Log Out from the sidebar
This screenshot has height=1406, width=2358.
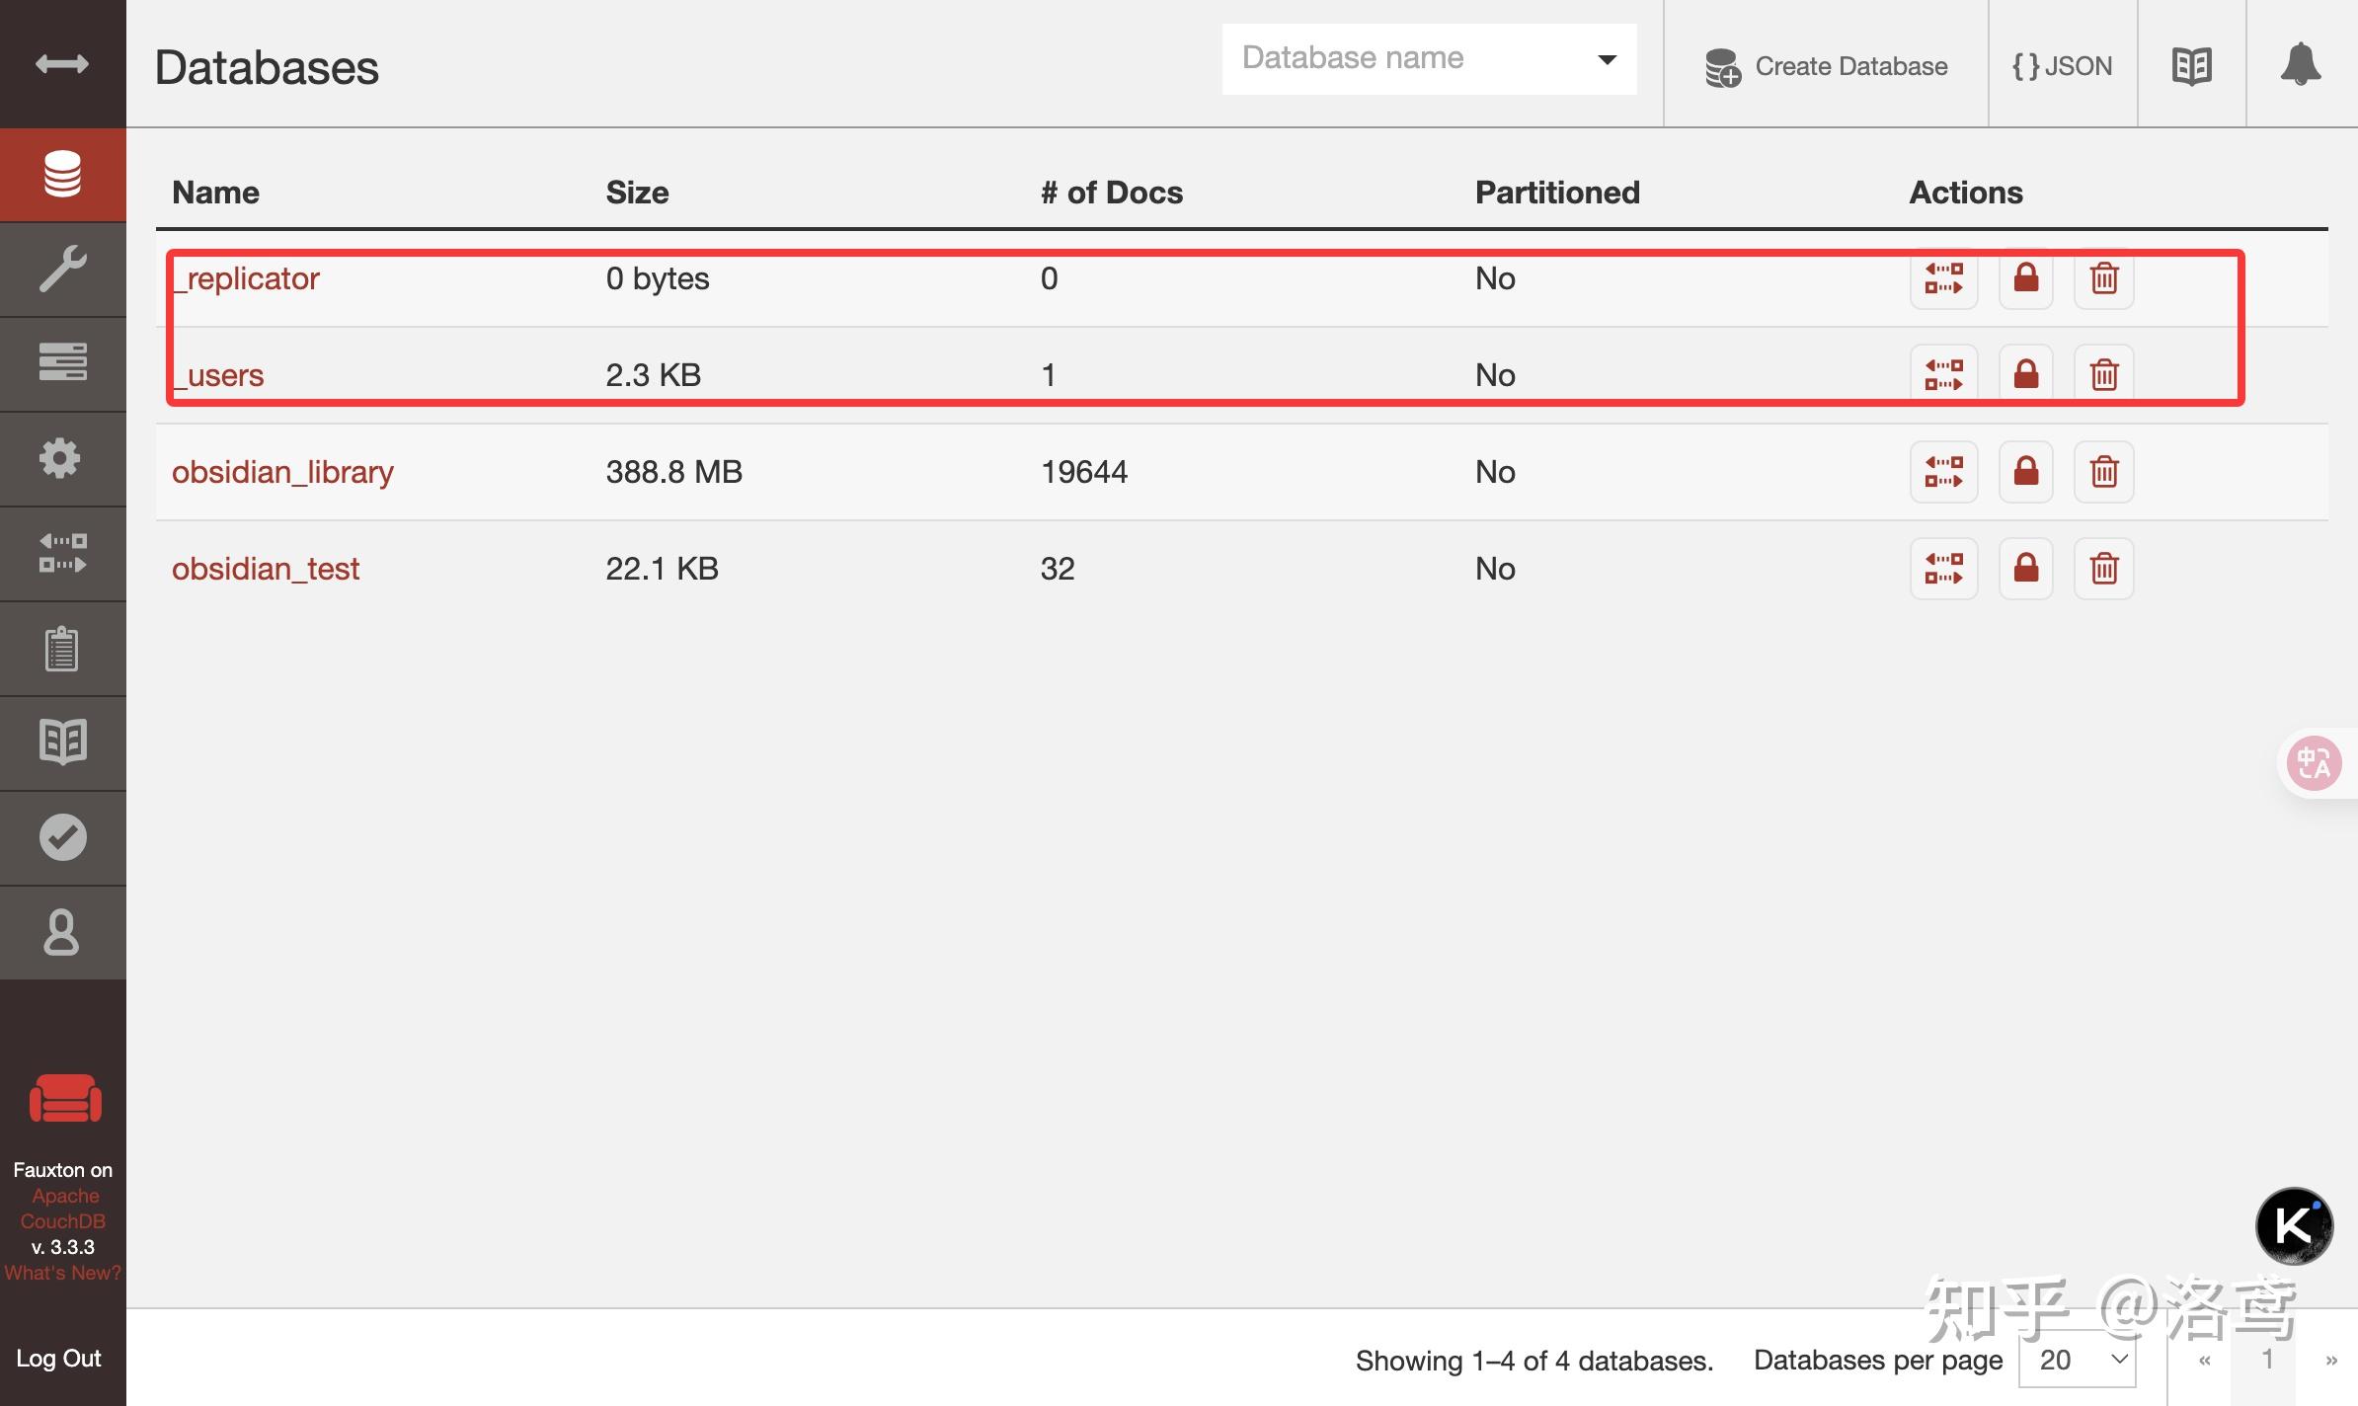pos(59,1358)
